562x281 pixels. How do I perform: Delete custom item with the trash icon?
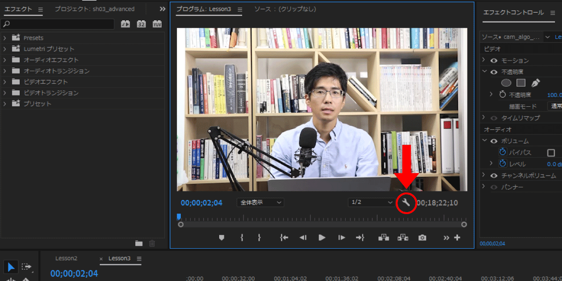[152, 243]
